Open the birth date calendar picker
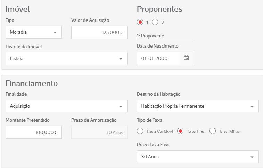263x168 pixels. 186,58
